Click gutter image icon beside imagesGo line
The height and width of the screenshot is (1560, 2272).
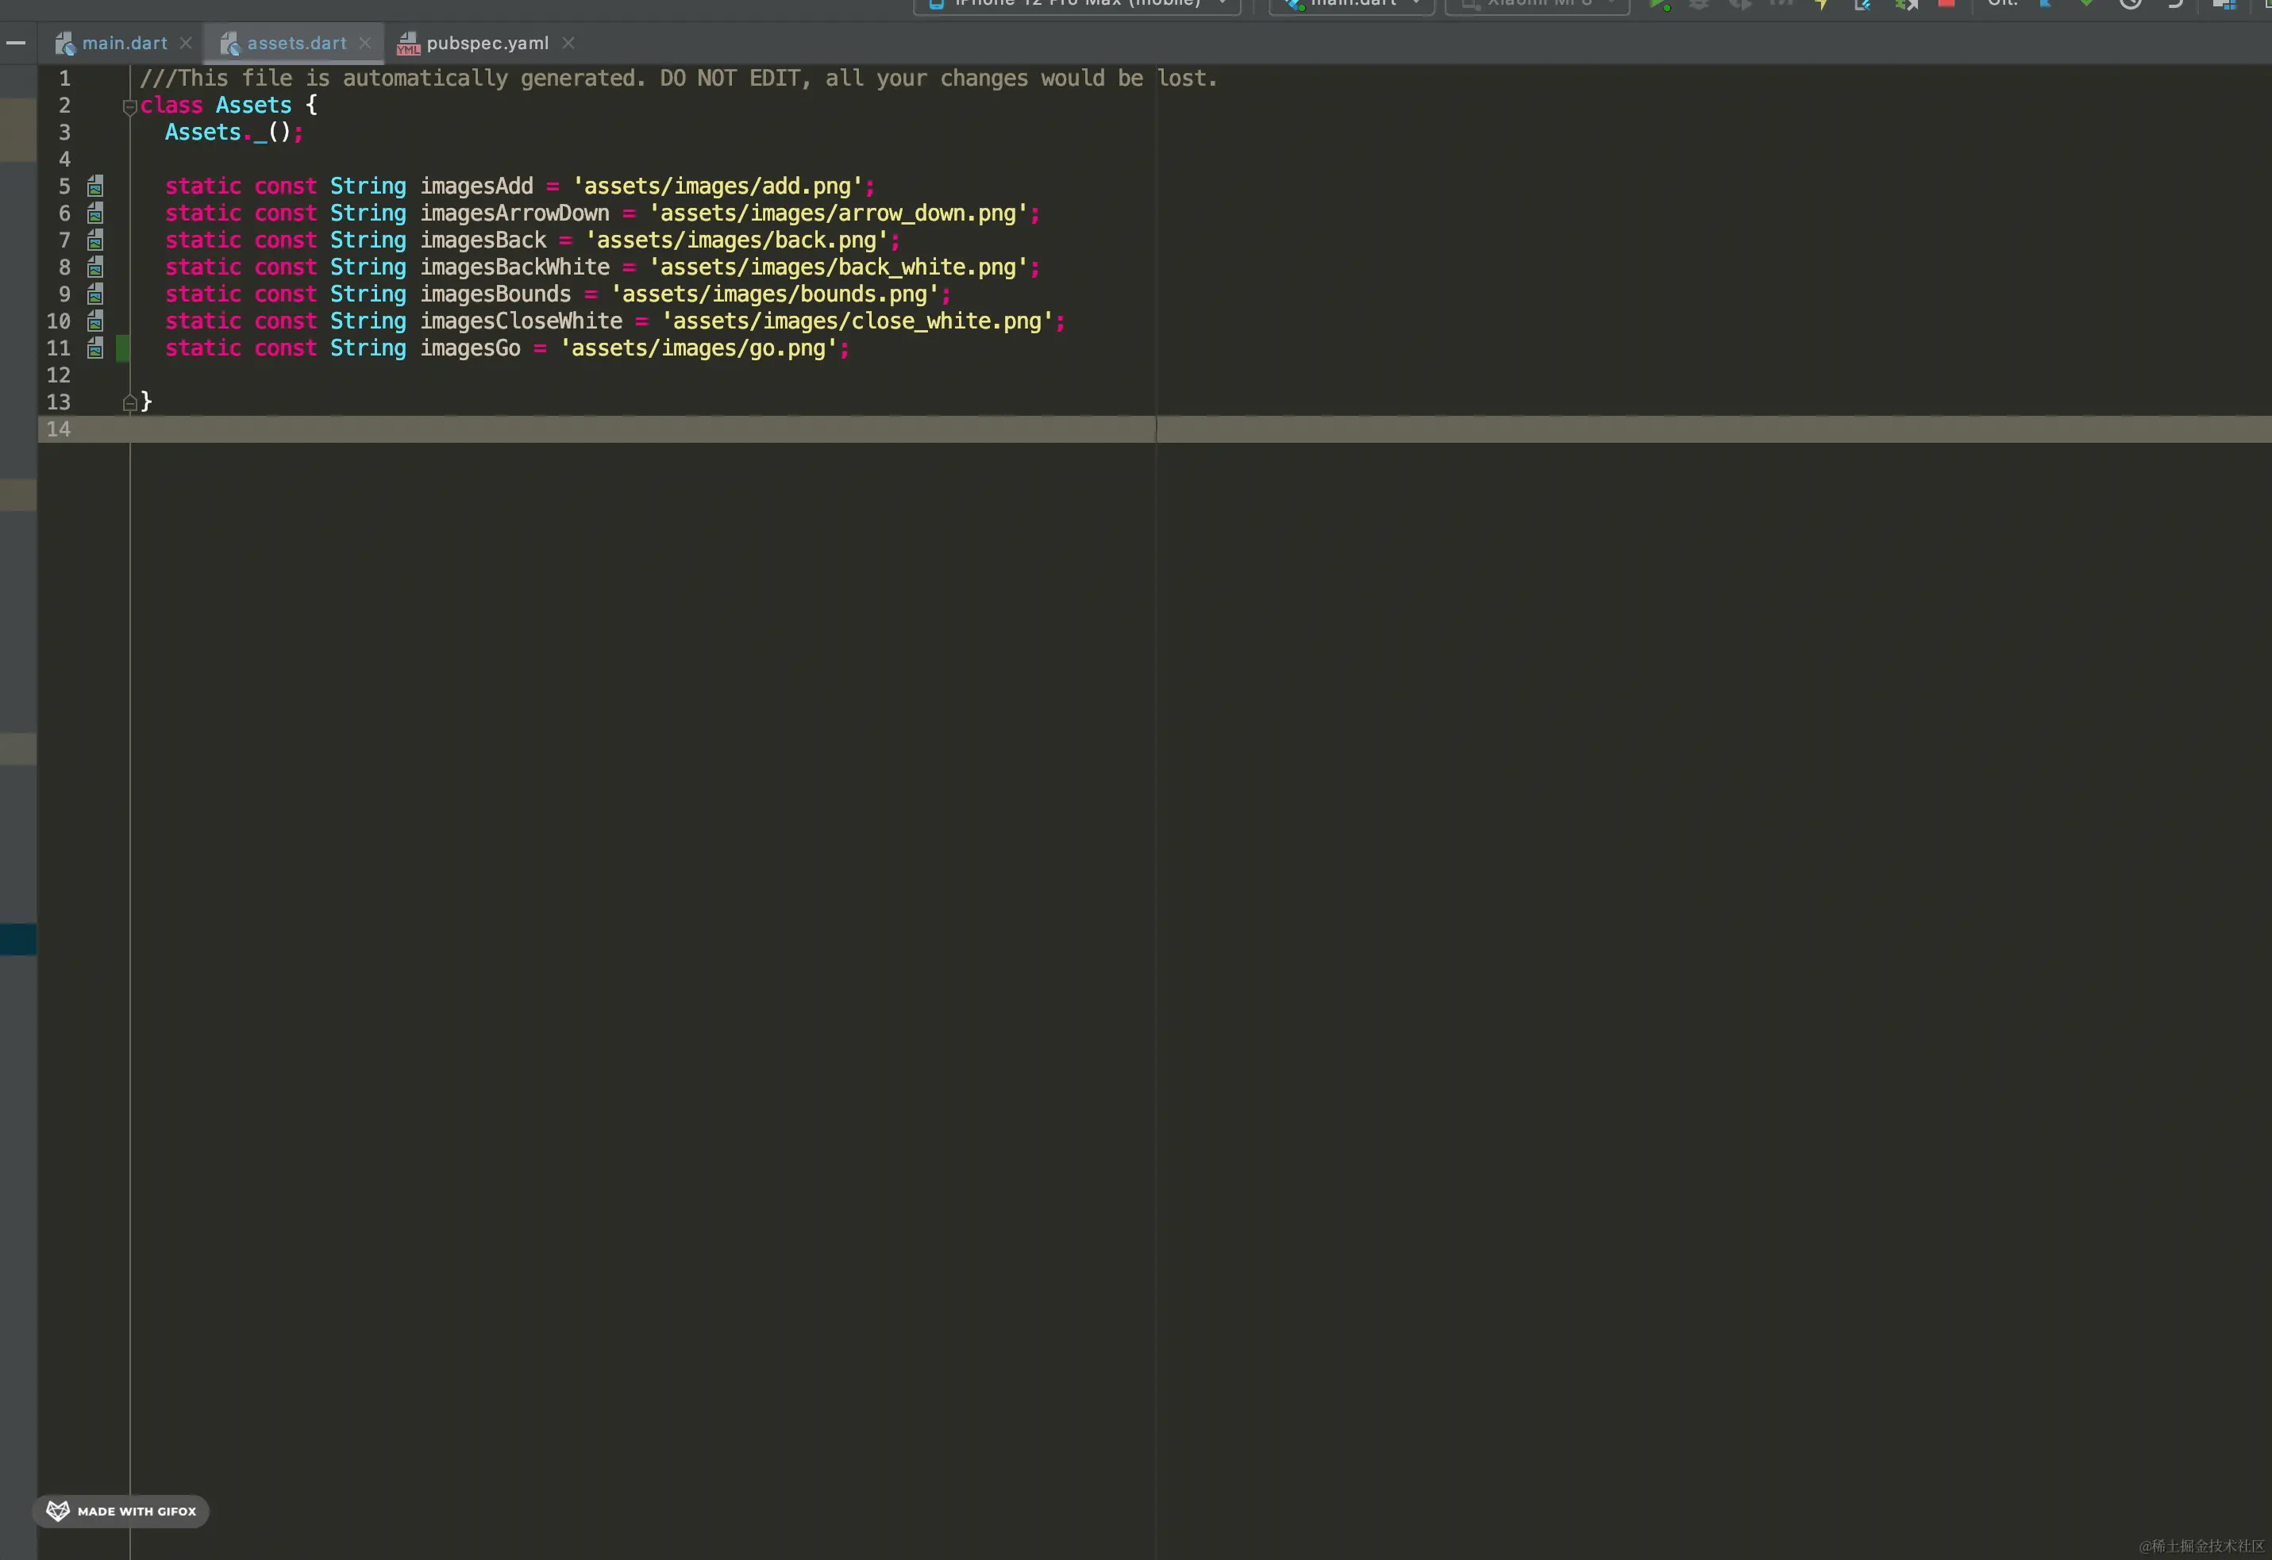pos(94,348)
